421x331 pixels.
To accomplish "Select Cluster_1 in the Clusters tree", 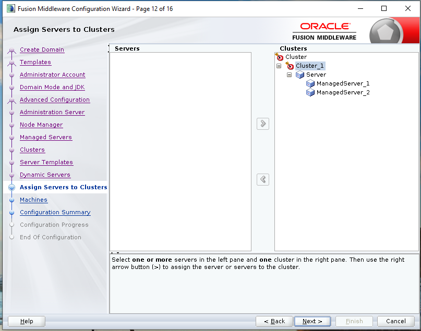I will pyautogui.click(x=310, y=66).
